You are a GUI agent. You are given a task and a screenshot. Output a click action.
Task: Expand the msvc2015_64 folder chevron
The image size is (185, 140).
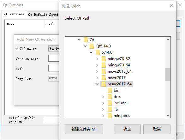pyautogui.click(x=97, y=71)
